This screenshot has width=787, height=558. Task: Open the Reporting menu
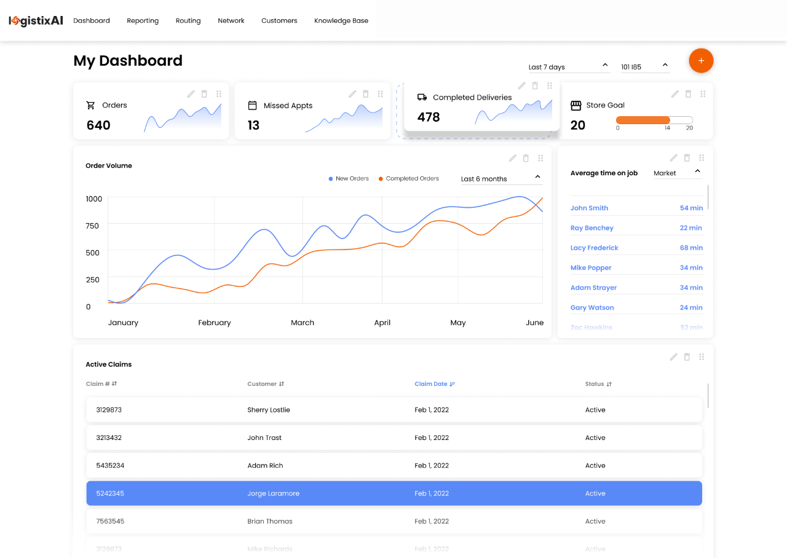coord(143,21)
